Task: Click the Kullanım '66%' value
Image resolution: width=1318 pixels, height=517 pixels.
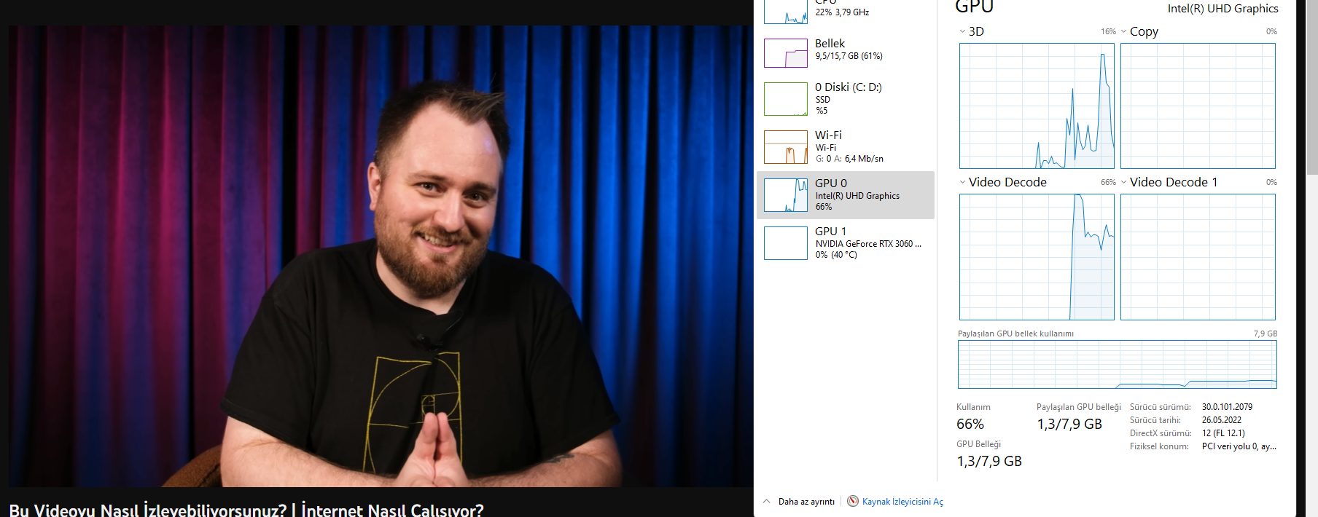Action: [970, 424]
